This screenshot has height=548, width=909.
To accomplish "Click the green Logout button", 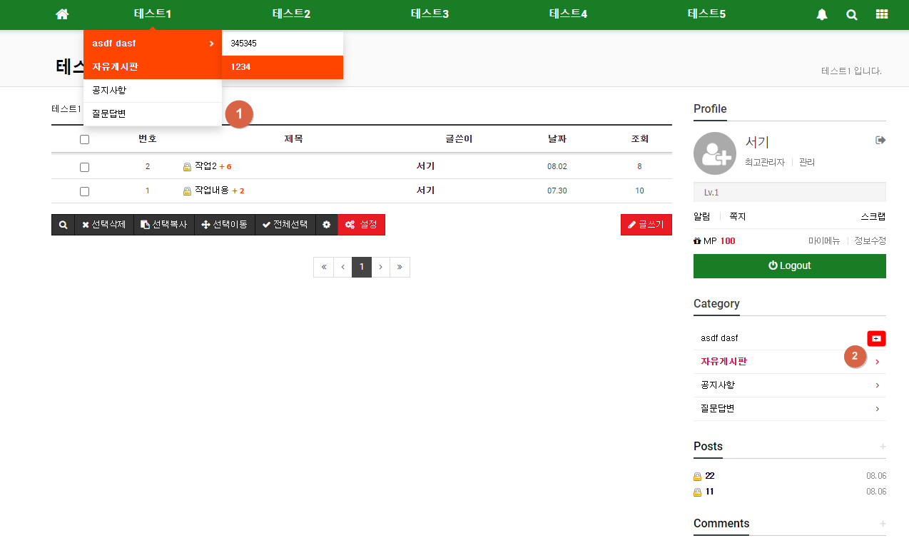I will click(789, 265).
